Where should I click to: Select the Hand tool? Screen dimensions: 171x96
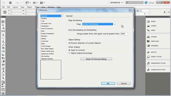3,75
